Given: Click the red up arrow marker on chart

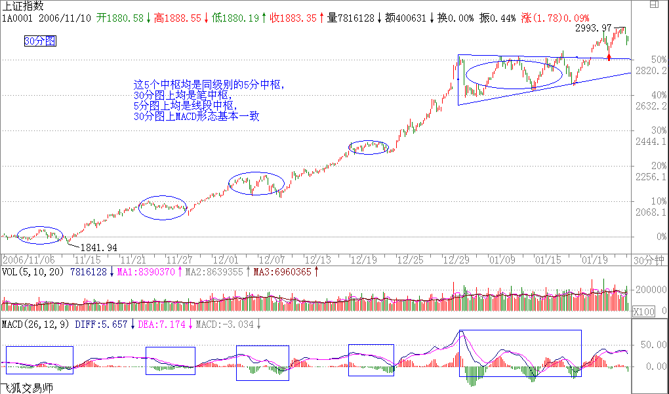Looking at the screenshot, I should (x=609, y=57).
